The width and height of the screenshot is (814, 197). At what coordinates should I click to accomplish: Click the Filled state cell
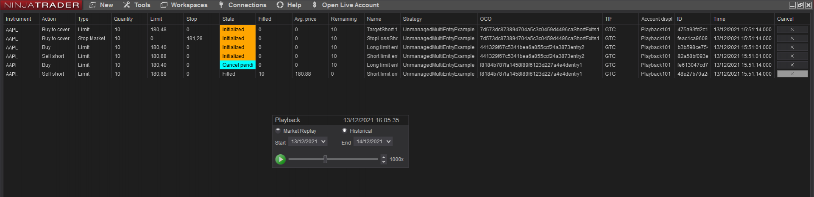coord(238,74)
